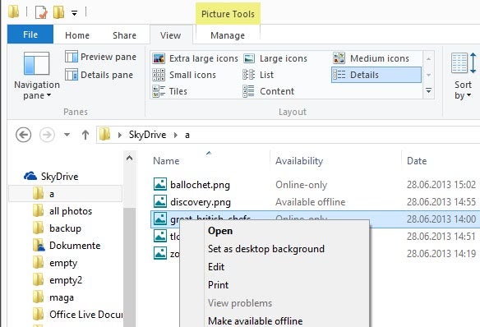Screen dimensions: 480x327
Task: Select Small icons layout
Action: coord(184,75)
